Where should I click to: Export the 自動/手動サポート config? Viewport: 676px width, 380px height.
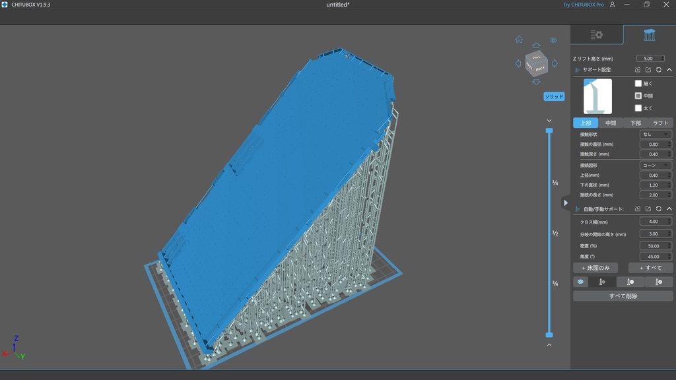[648, 208]
